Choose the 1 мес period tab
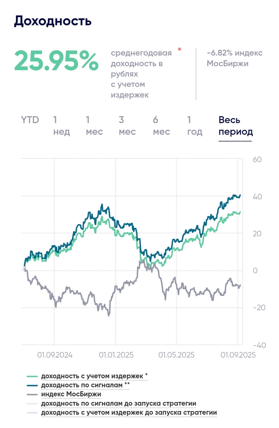Screen dimensions: 279x428 pos(94,126)
